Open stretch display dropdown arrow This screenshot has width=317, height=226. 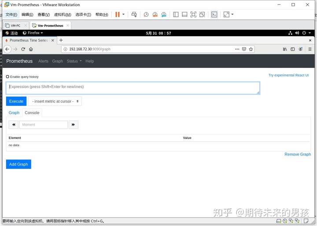click(x=232, y=15)
